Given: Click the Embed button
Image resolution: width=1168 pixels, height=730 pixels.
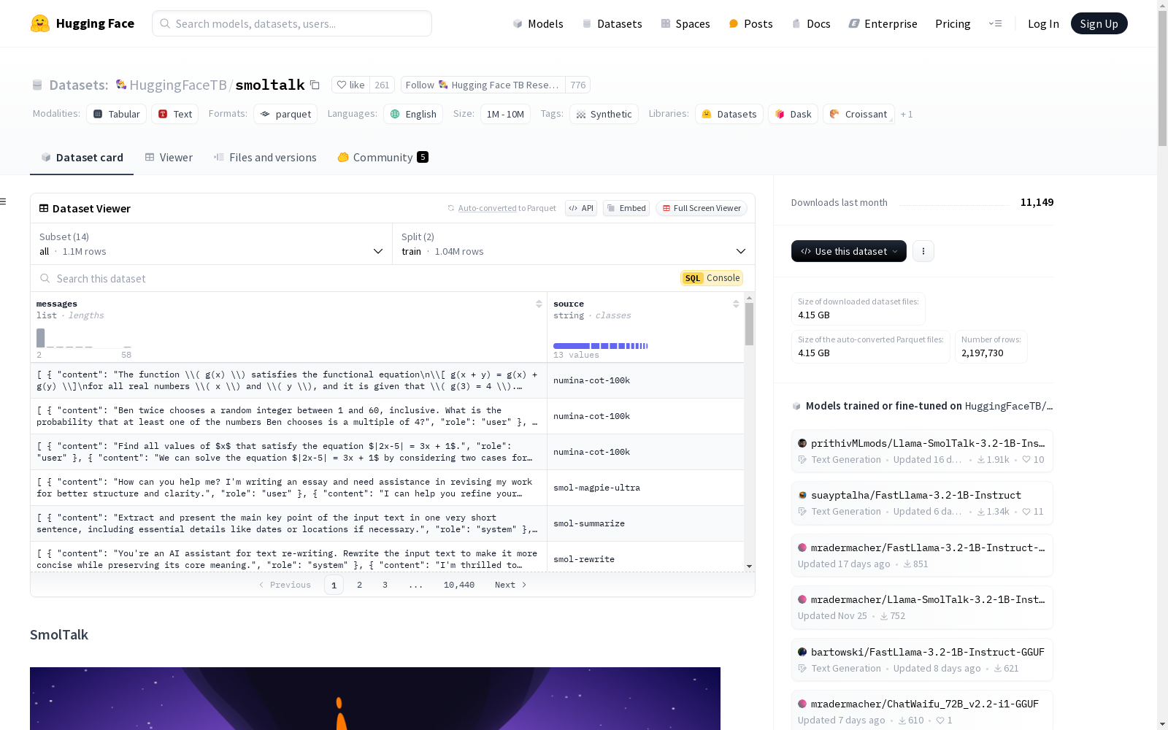Looking at the screenshot, I should click(626, 208).
